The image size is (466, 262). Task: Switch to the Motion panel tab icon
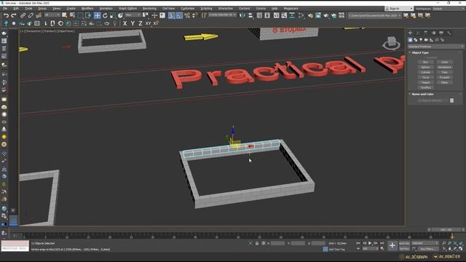[x=434, y=33]
